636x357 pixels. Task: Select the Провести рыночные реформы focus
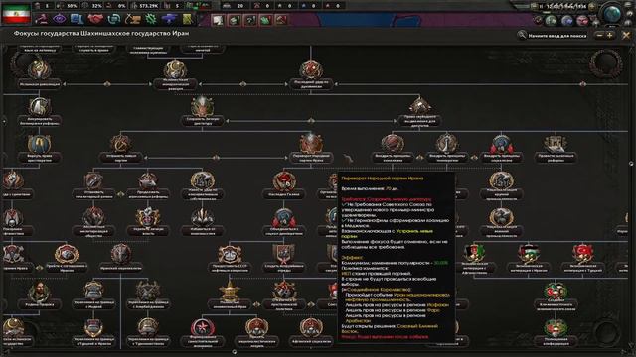(556, 148)
